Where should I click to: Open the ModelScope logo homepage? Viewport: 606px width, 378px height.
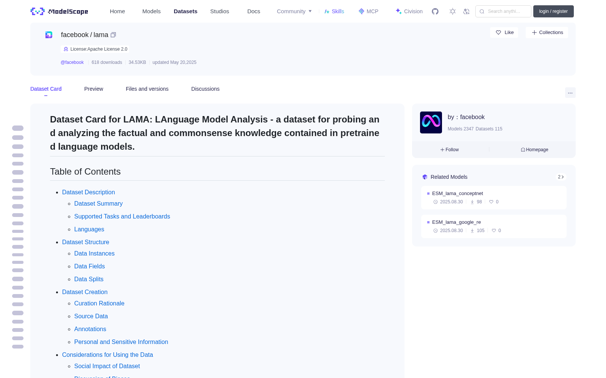tap(59, 11)
